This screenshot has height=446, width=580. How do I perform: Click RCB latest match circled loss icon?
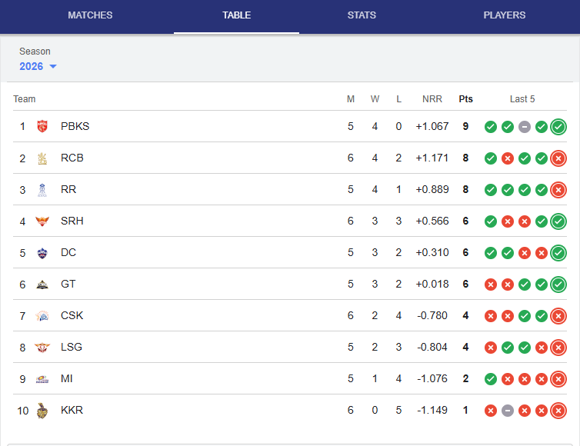coord(558,158)
